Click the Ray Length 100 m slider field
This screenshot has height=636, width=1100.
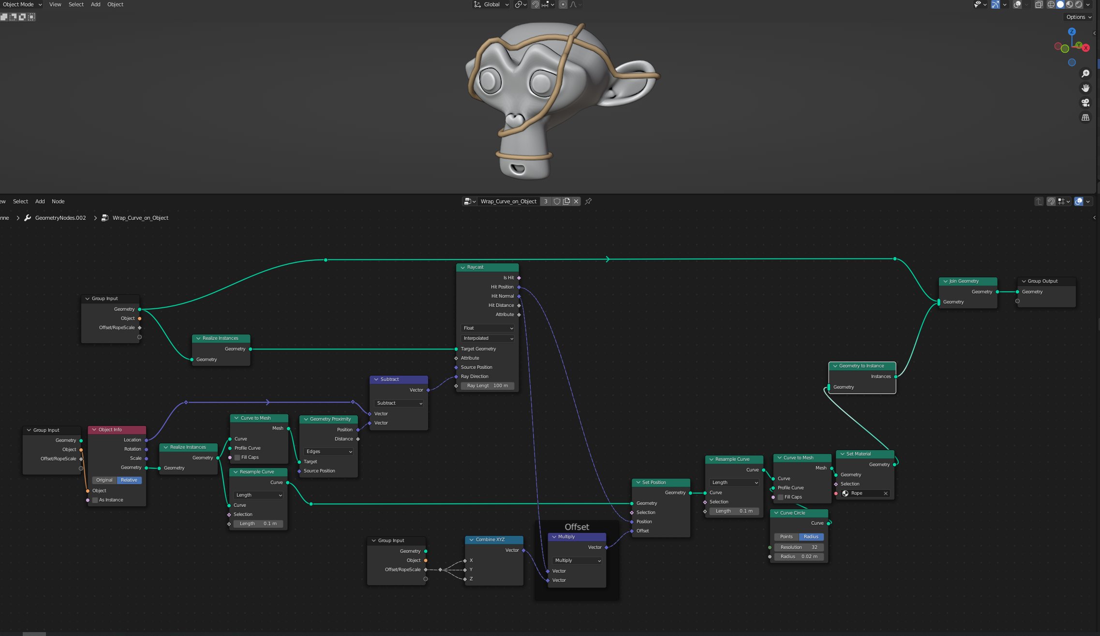487,386
